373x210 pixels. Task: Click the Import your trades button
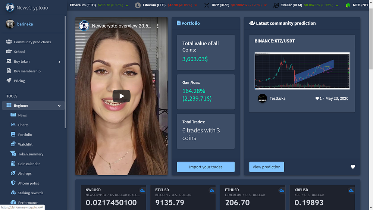pos(206,167)
